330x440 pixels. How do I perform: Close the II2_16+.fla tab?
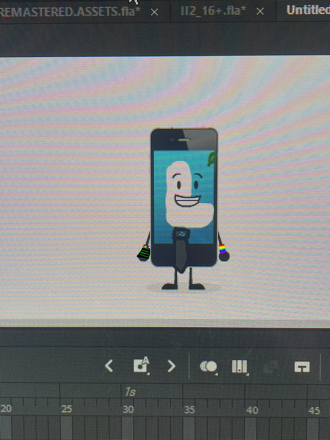260,11
